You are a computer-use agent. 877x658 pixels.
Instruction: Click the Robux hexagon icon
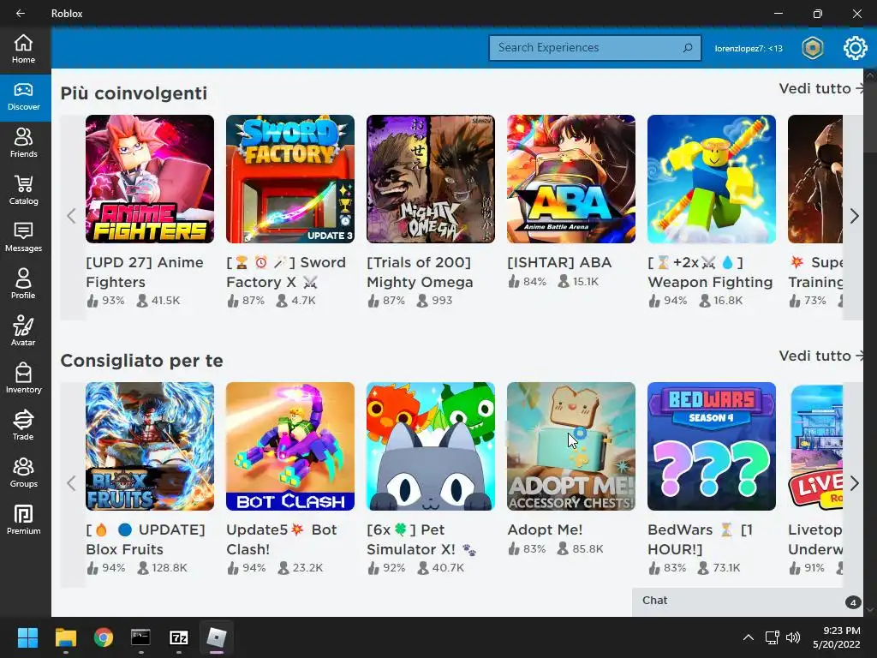click(812, 48)
